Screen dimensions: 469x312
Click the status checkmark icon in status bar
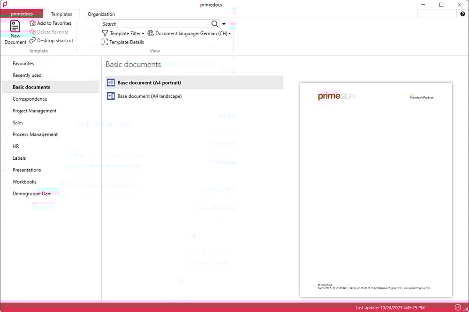pos(458,307)
